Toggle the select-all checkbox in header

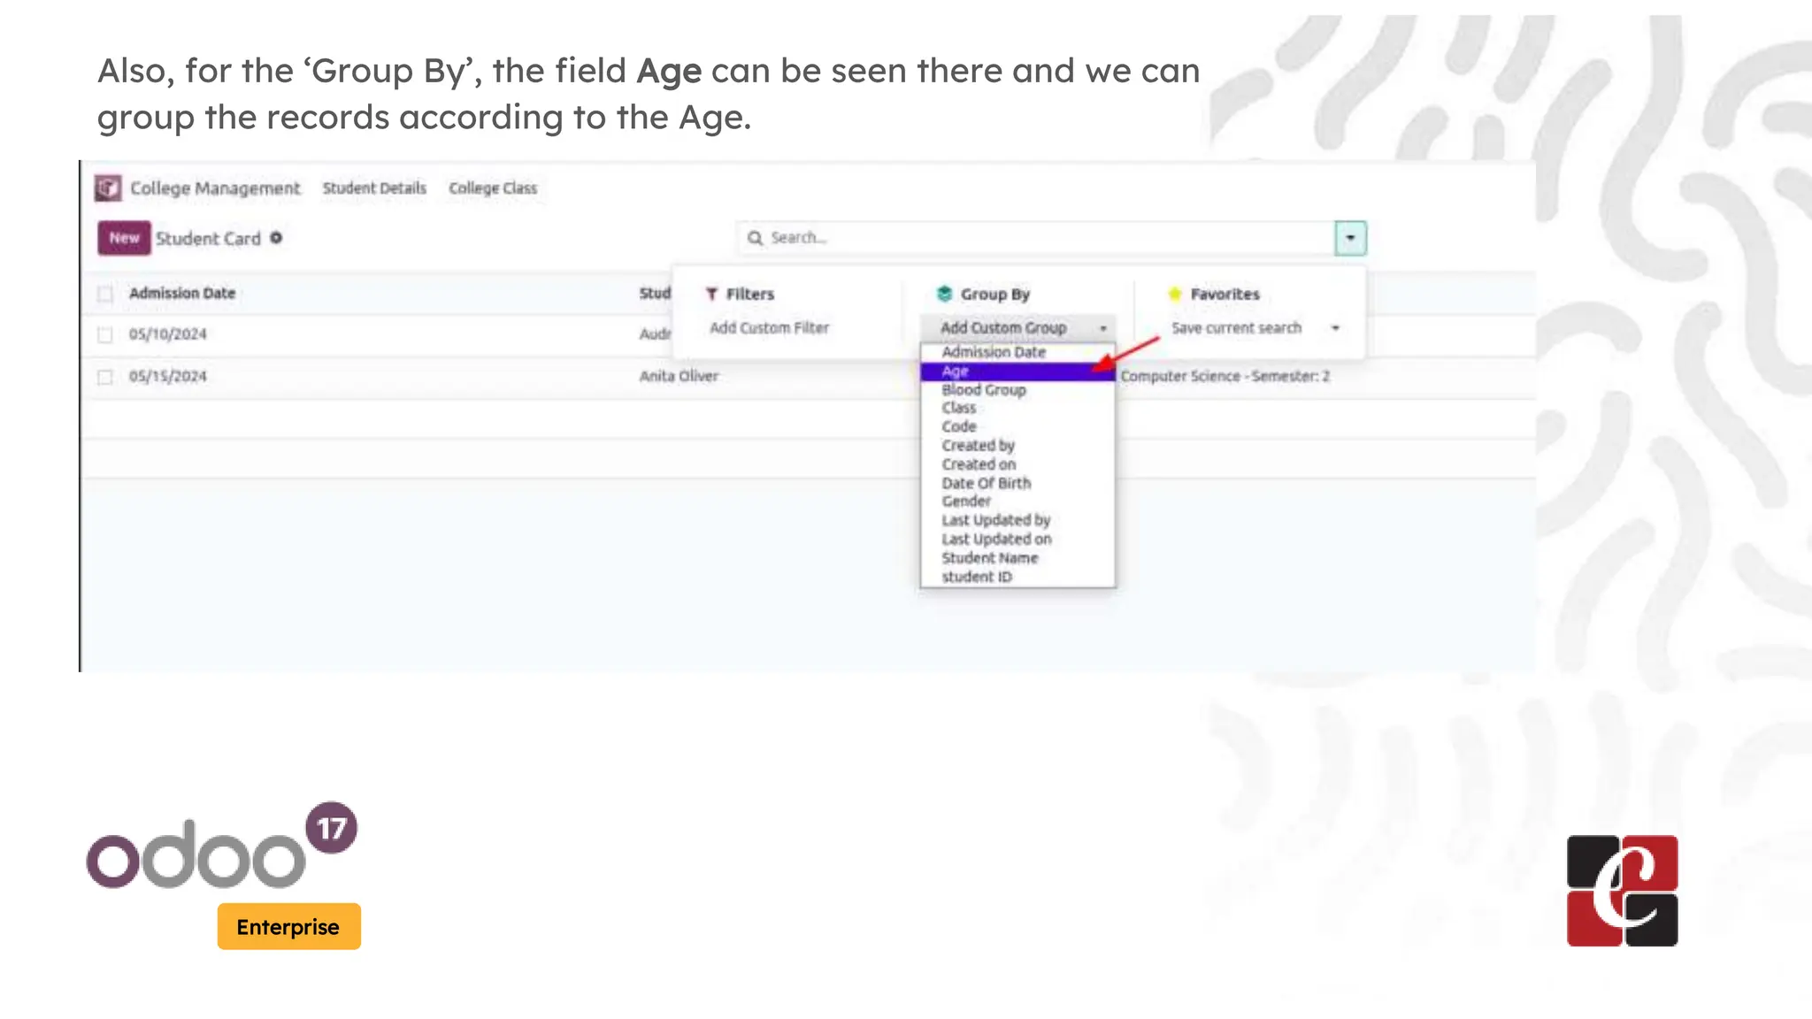105,294
